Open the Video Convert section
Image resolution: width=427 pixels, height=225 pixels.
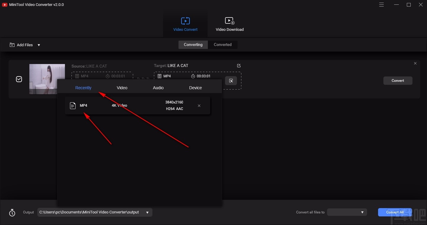click(185, 24)
